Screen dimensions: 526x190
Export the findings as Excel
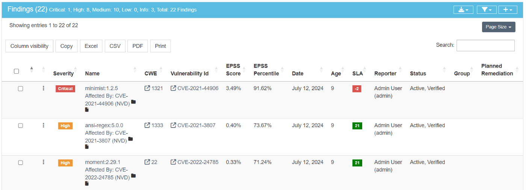pos(91,46)
